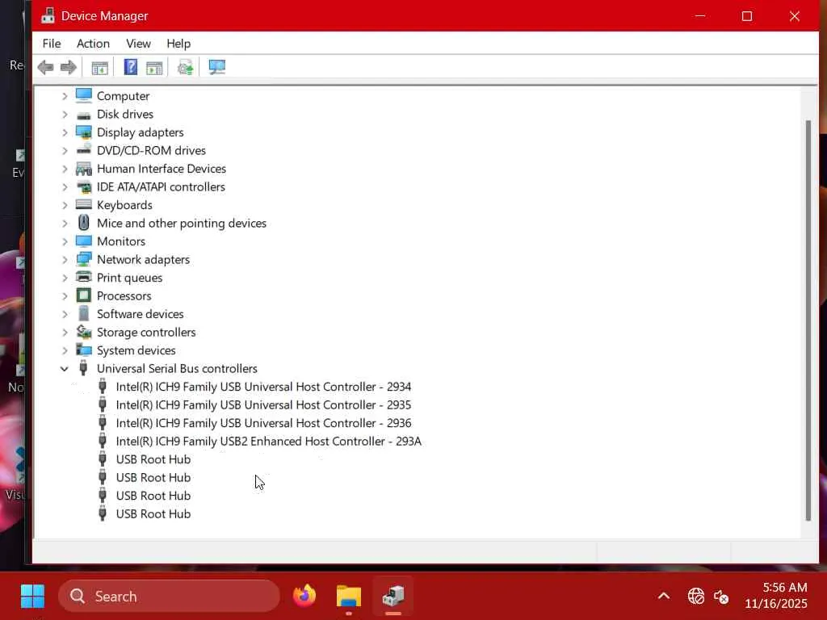Select Intel ICH9 USB Universal Host Controller - 2934

tap(263, 387)
